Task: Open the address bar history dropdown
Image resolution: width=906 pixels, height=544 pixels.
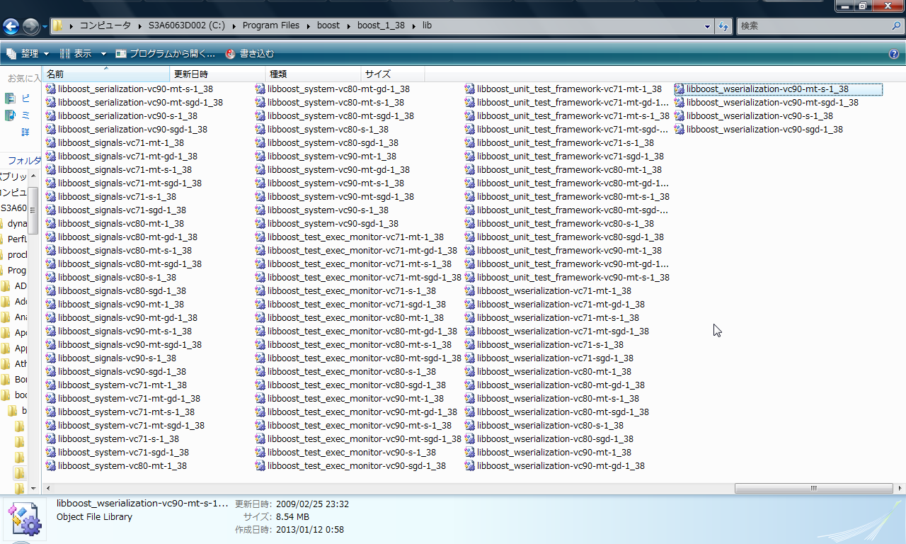Action: click(708, 26)
